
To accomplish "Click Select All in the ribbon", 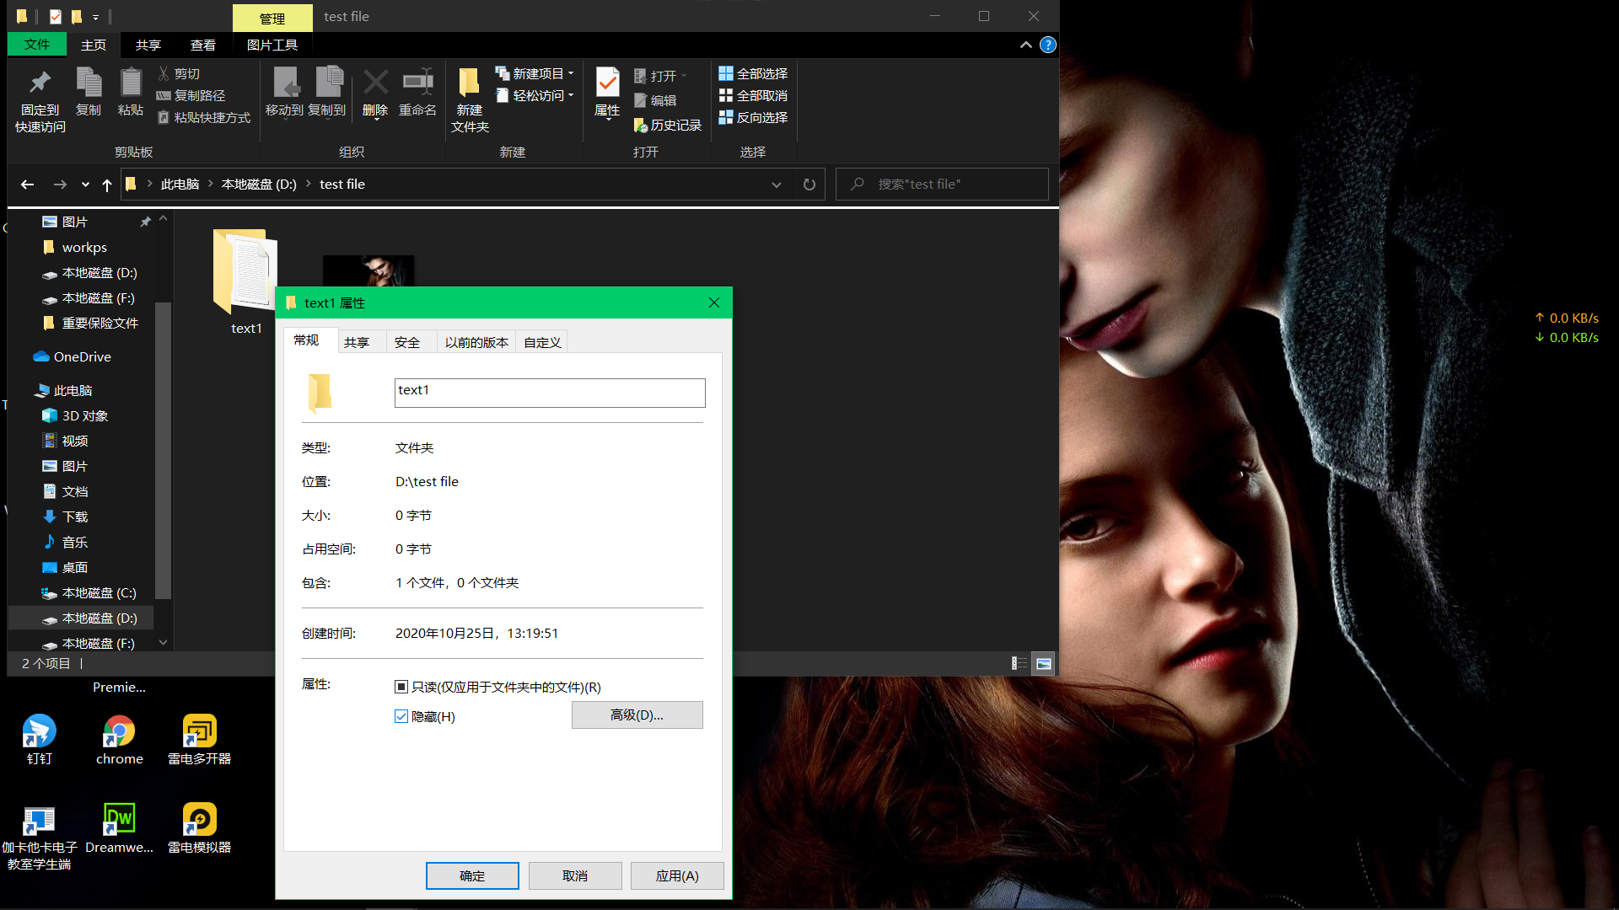I will [x=752, y=74].
